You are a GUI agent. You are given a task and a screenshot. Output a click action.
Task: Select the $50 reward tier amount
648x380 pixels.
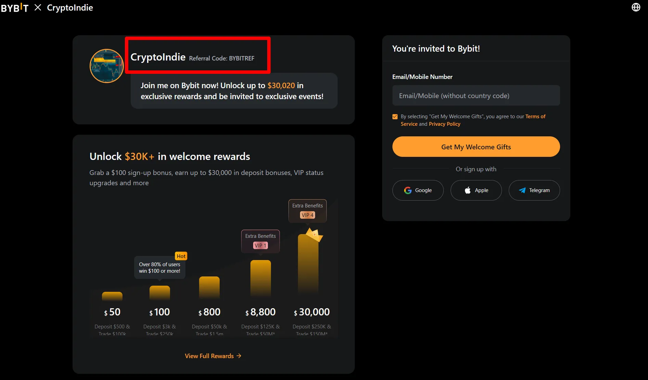(112, 312)
